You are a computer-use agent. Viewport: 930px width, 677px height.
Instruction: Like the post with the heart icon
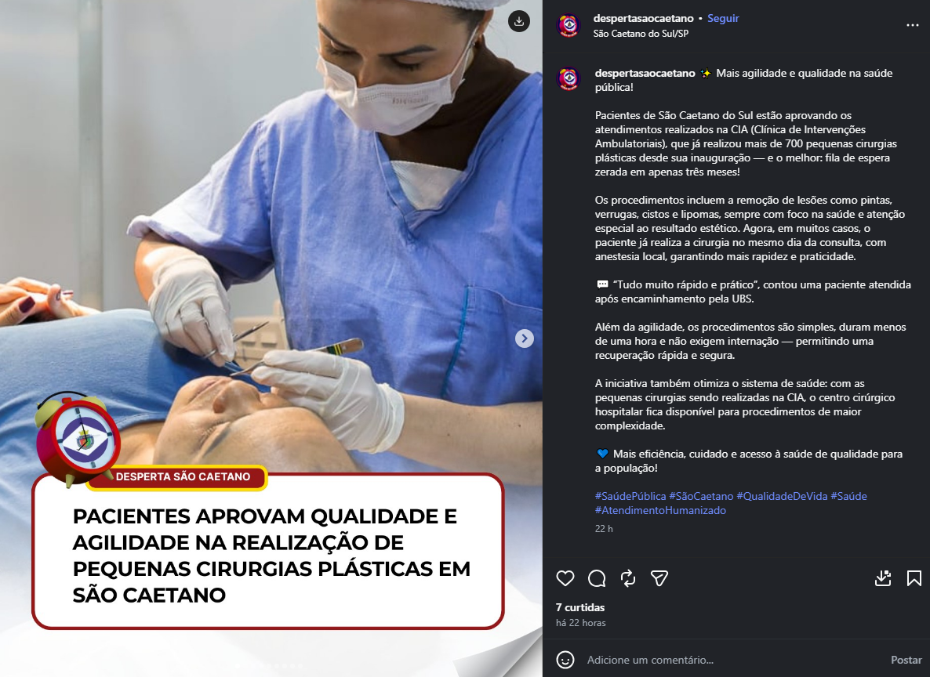click(565, 578)
